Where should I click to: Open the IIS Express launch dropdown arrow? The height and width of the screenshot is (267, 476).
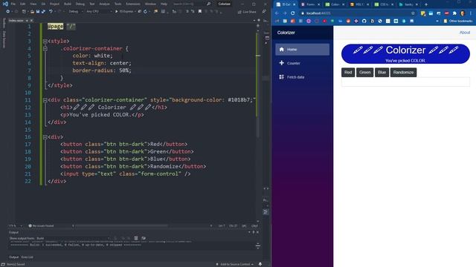pyautogui.click(x=135, y=12)
